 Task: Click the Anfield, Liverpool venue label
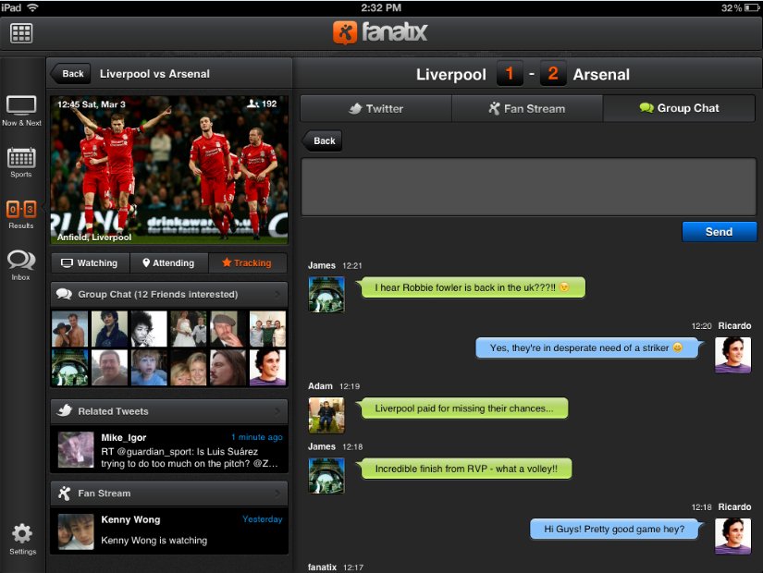pos(94,237)
